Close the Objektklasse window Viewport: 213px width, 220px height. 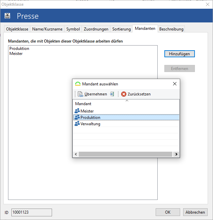pyautogui.click(x=208, y=4)
